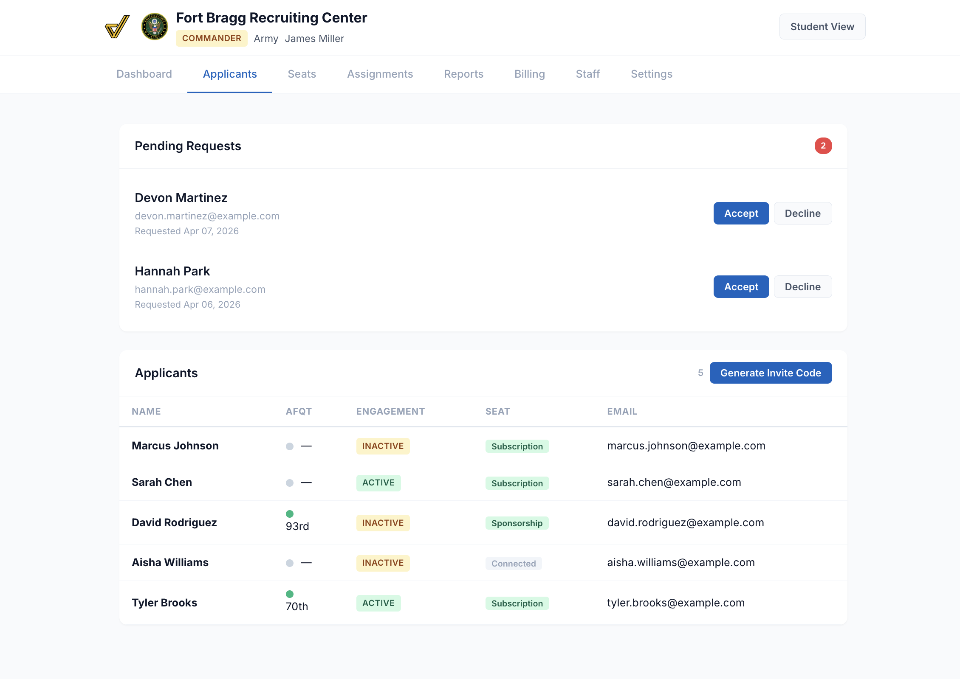Click Tyler Brooks's green AFQT status dot
The image size is (960, 679).
[290, 594]
